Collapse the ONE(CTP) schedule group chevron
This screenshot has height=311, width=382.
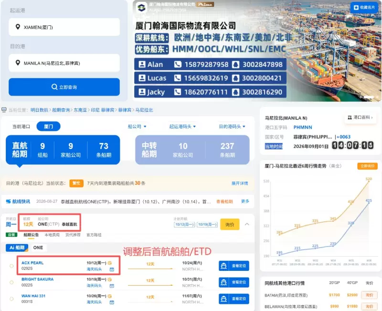coord(247,224)
